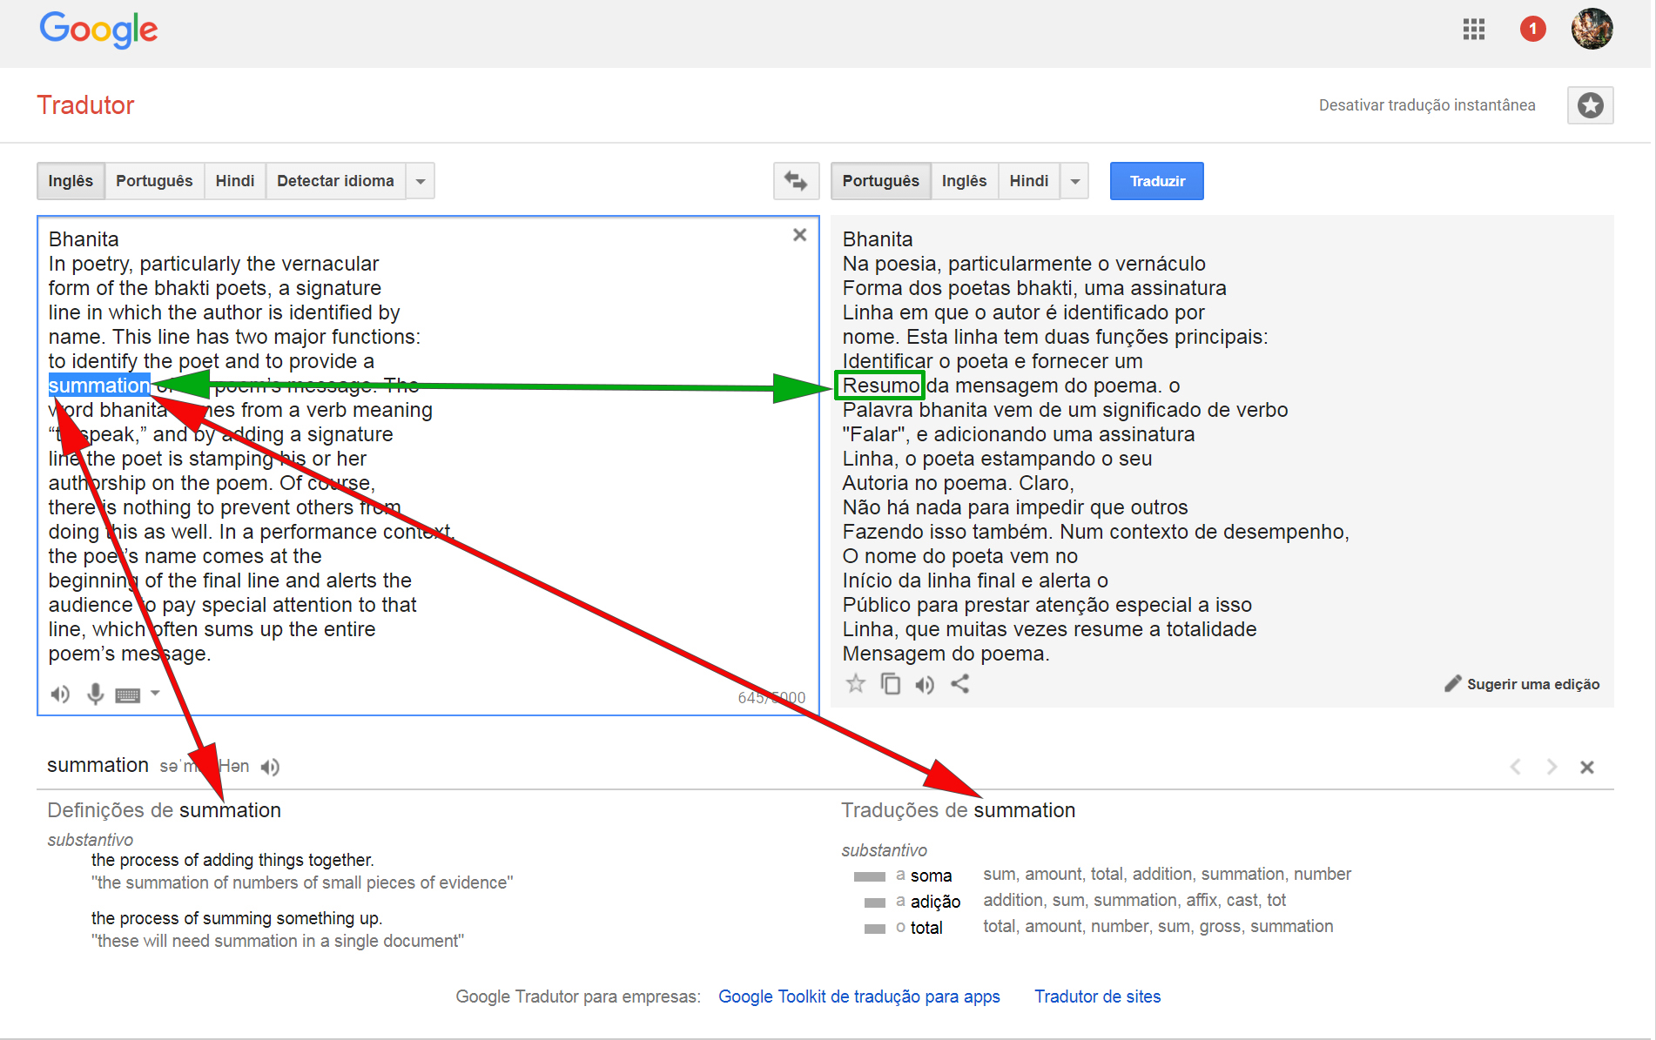Expand input tools dropdown arrow
The width and height of the screenshot is (1656, 1040).
[x=155, y=694]
